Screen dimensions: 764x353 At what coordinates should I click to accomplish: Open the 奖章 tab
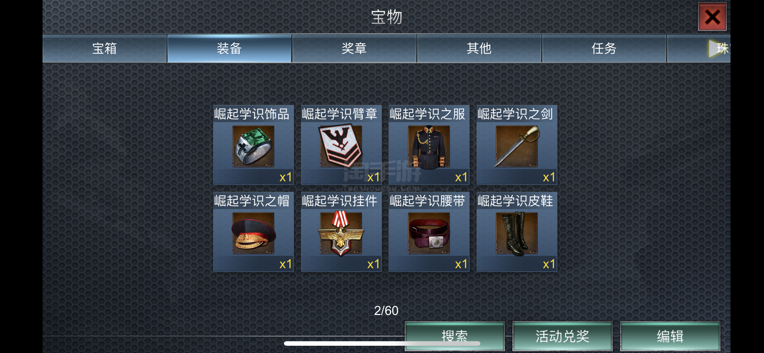click(x=354, y=48)
